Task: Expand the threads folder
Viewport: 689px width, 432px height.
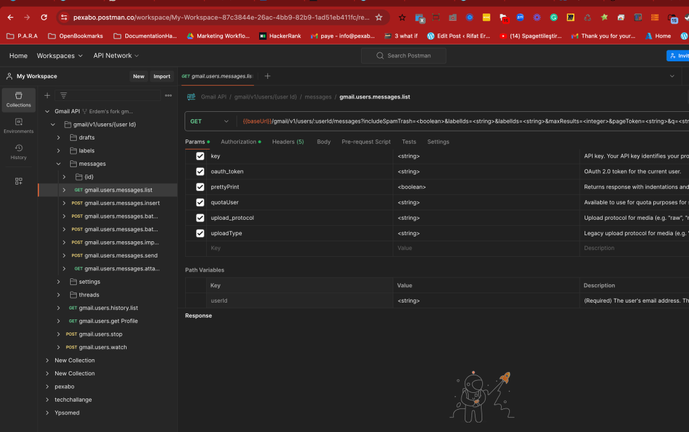Action: (x=59, y=295)
